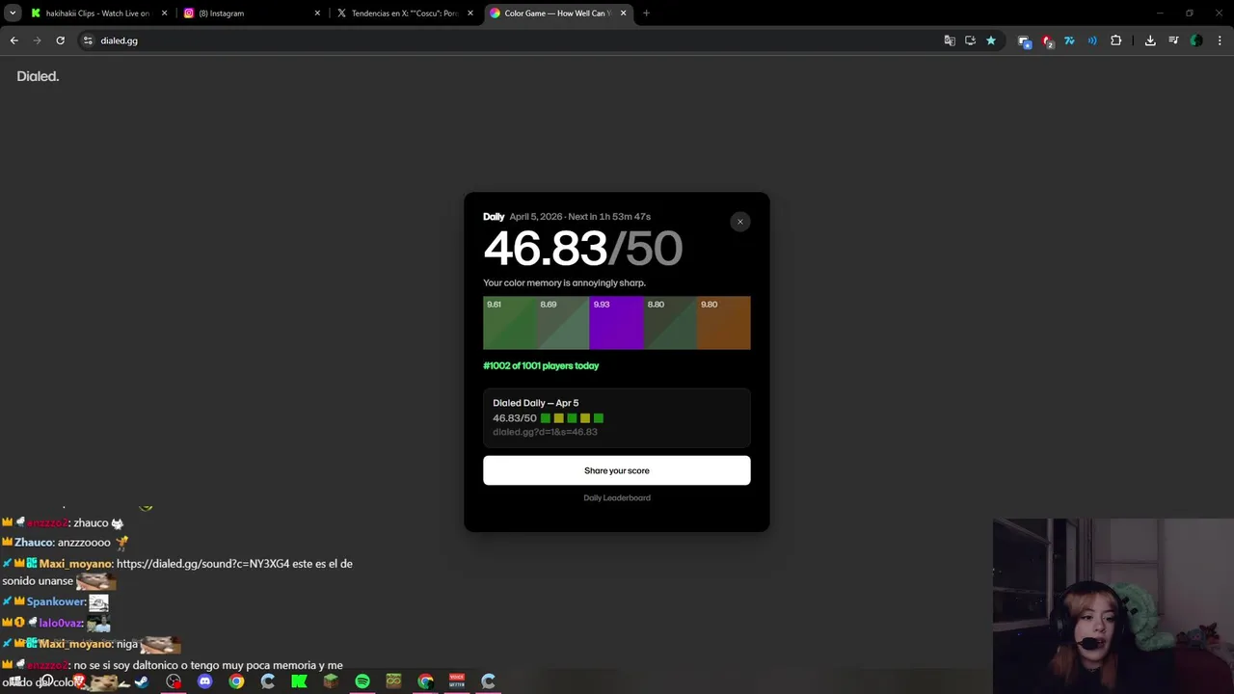
Task: Go forward to the next page
Action: point(37,40)
